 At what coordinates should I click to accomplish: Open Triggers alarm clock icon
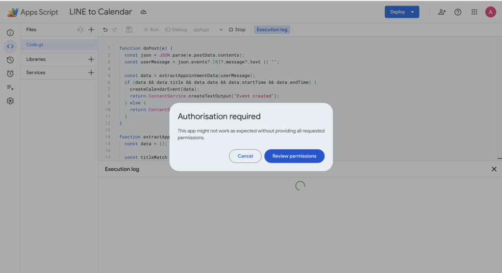pos(10,74)
